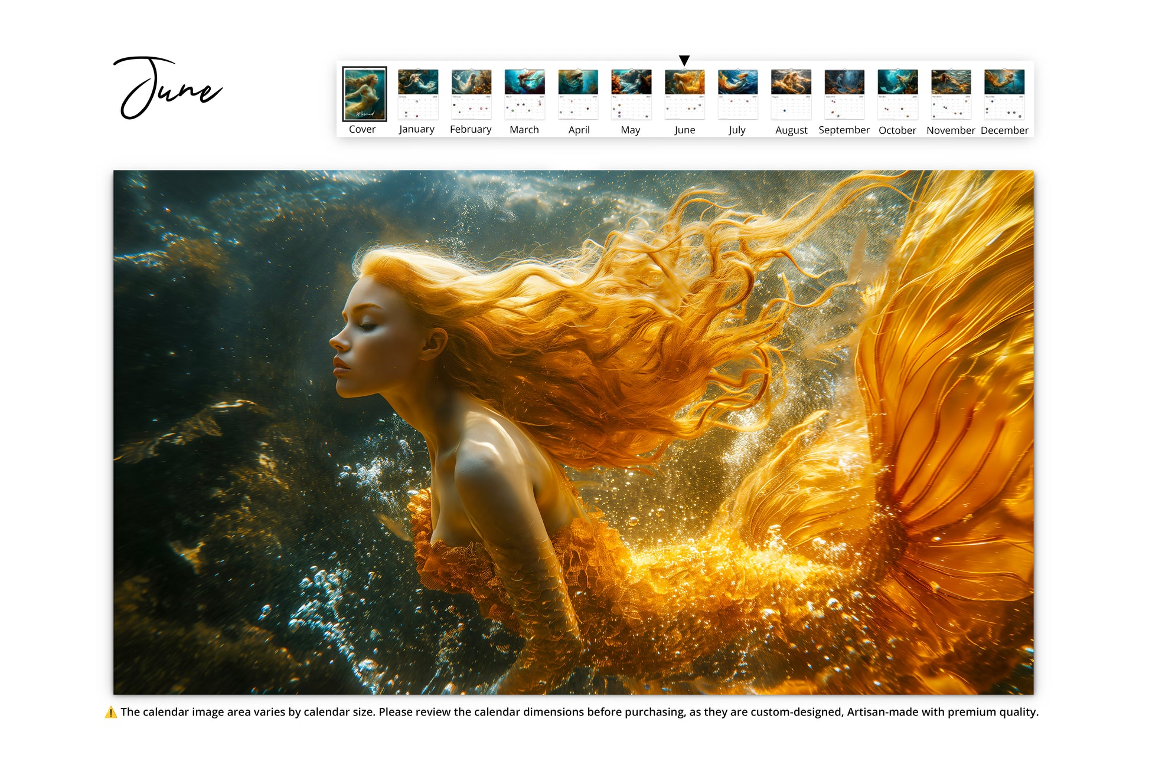Image resolution: width=1149 pixels, height=765 pixels.
Task: Click the 'January' label text
Action: point(417,129)
